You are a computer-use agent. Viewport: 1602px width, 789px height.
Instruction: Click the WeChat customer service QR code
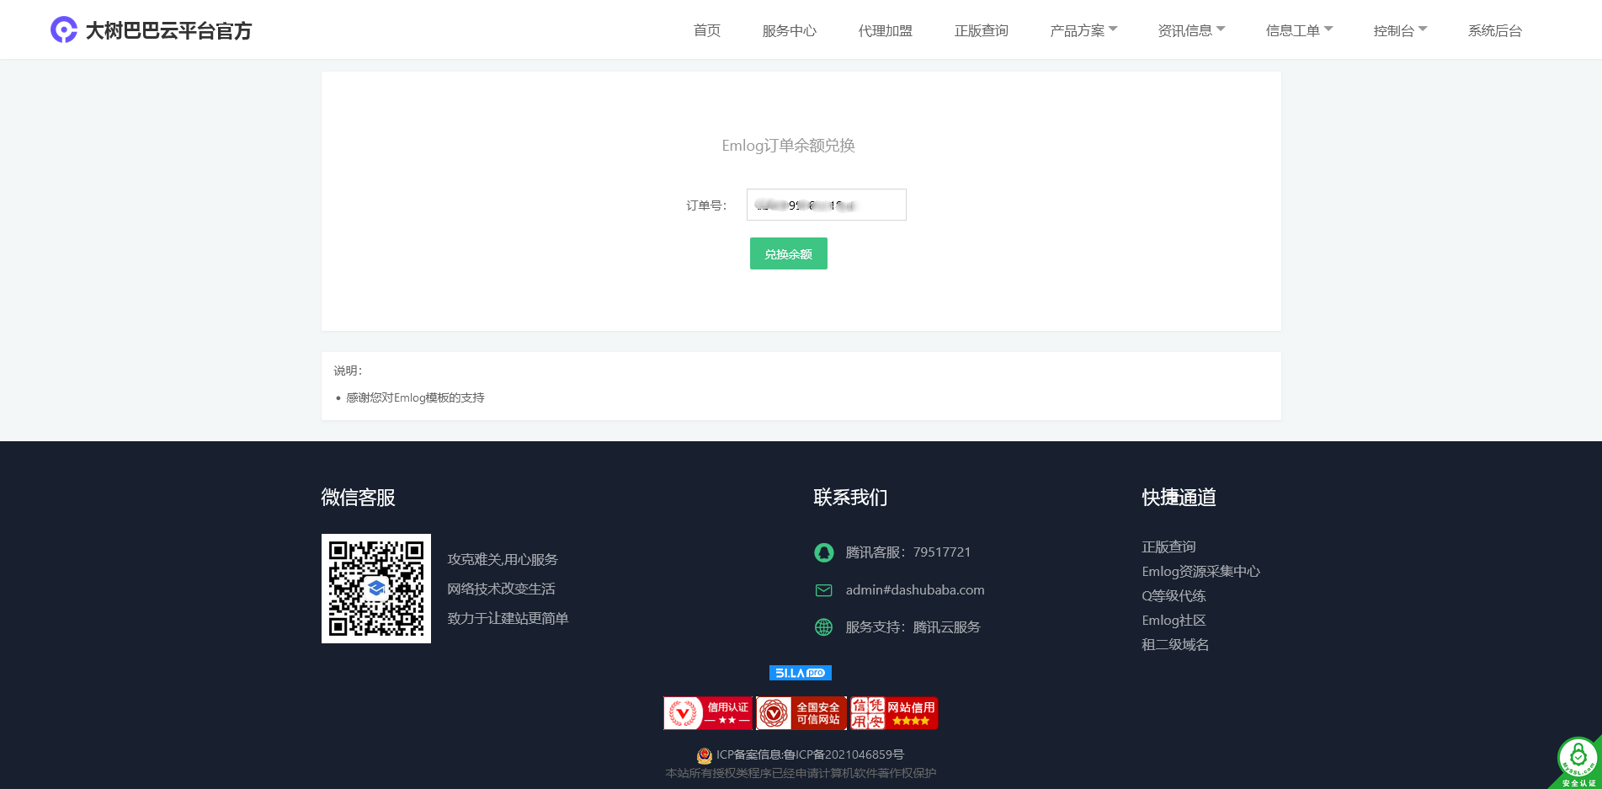[376, 589]
